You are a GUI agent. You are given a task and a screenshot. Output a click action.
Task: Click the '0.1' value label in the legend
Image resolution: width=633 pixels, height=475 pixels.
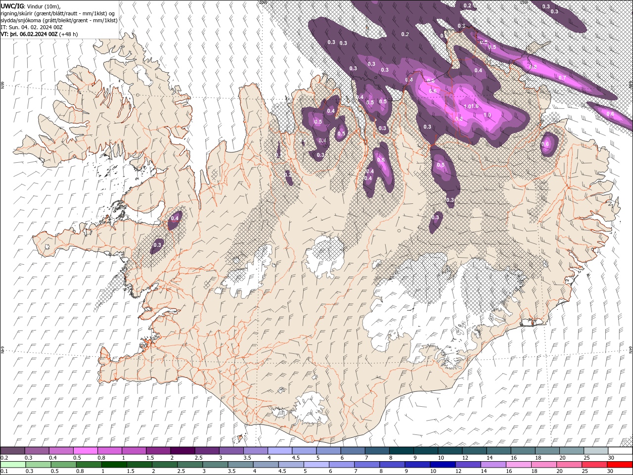[4, 472]
